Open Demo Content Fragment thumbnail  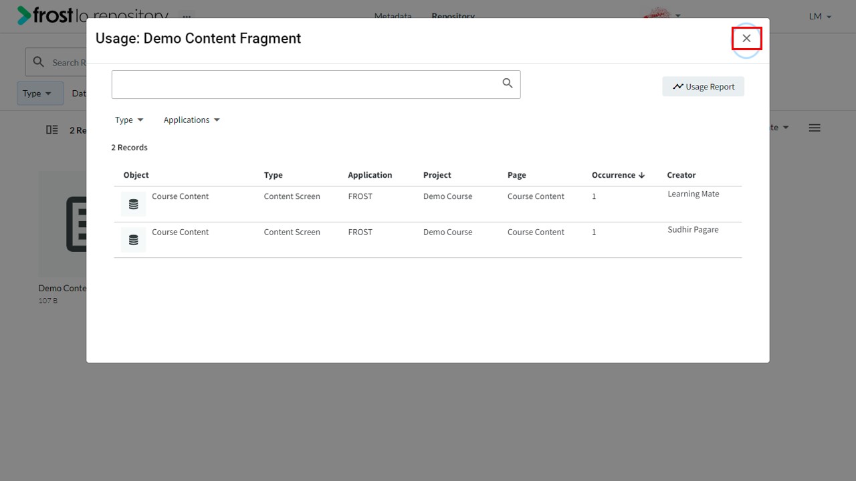pyautogui.click(x=62, y=224)
